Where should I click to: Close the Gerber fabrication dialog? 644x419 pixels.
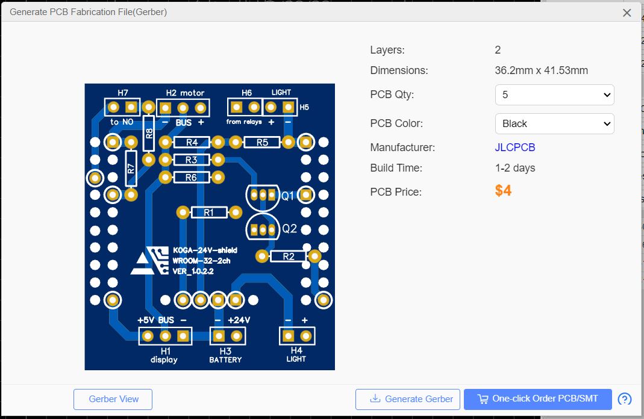627,12
